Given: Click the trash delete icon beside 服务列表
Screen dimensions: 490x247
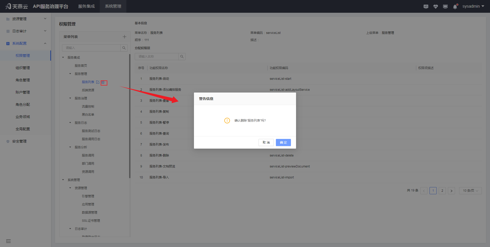Looking at the screenshot, I should pyautogui.click(x=103, y=82).
